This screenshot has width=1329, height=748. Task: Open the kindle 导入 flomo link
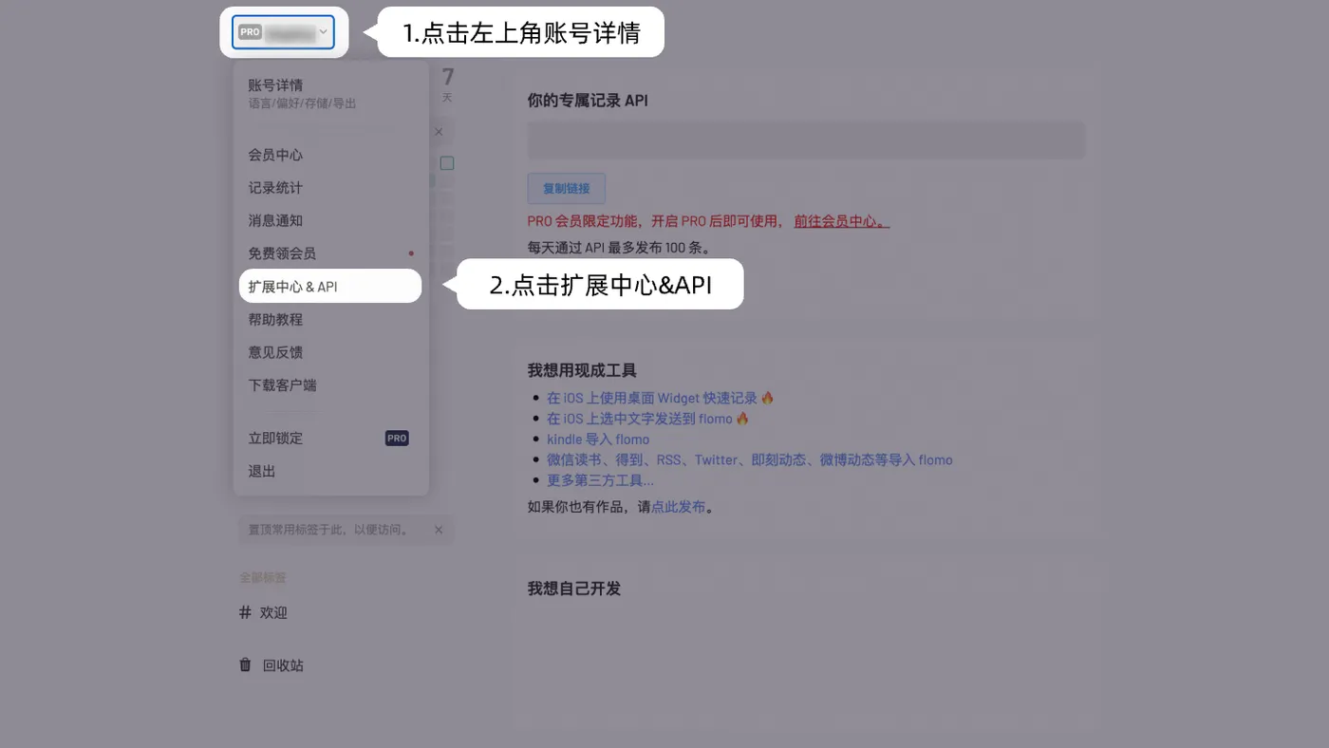598,439
